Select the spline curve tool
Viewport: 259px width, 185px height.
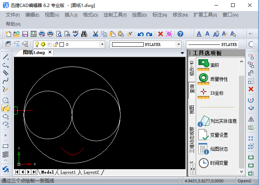(x=6, y=81)
